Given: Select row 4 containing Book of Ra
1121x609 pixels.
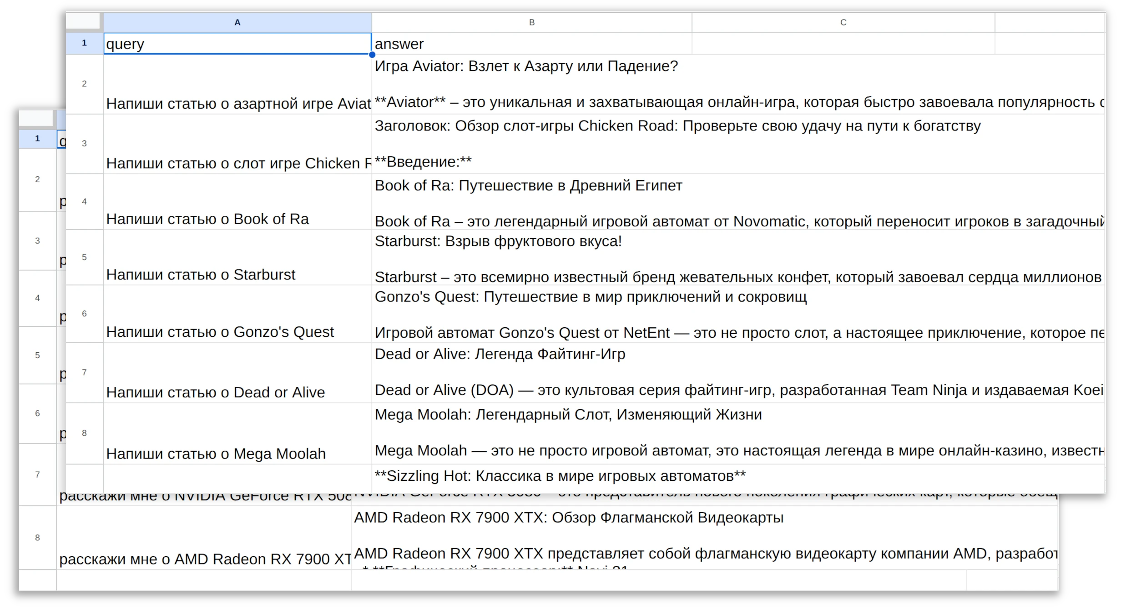Looking at the screenshot, I should (85, 201).
